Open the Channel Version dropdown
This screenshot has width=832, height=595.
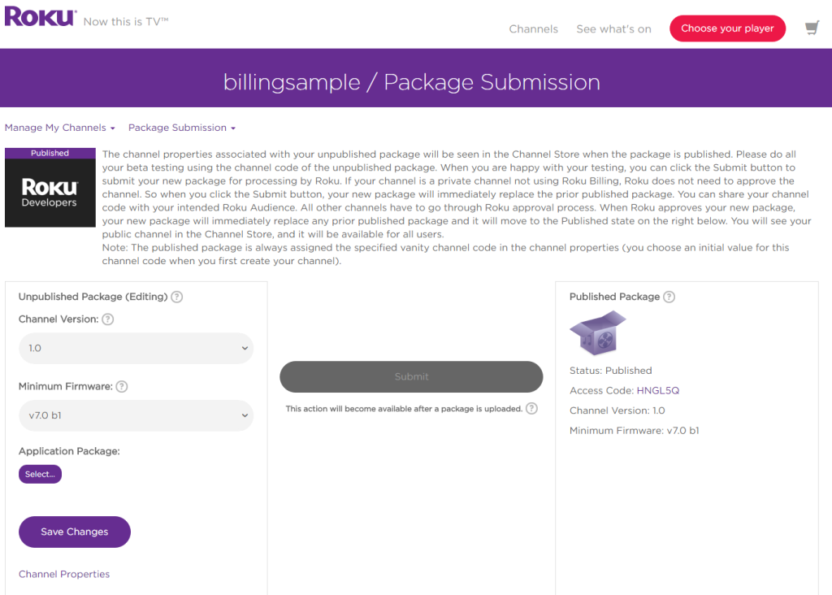pyautogui.click(x=136, y=348)
